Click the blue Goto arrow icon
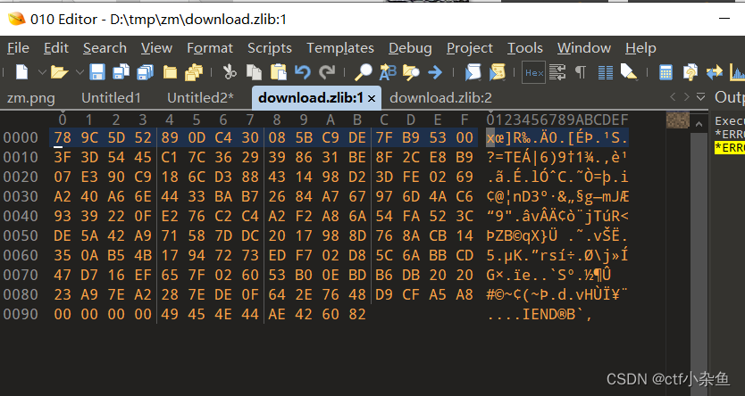745x396 pixels. coord(435,72)
